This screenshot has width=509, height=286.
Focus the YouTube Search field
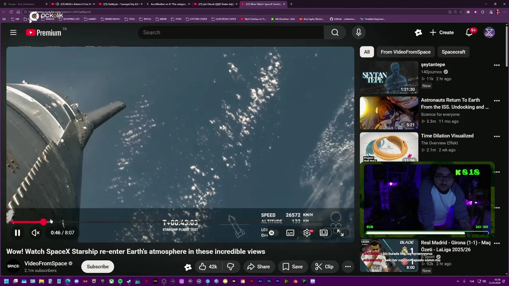pos(231,33)
